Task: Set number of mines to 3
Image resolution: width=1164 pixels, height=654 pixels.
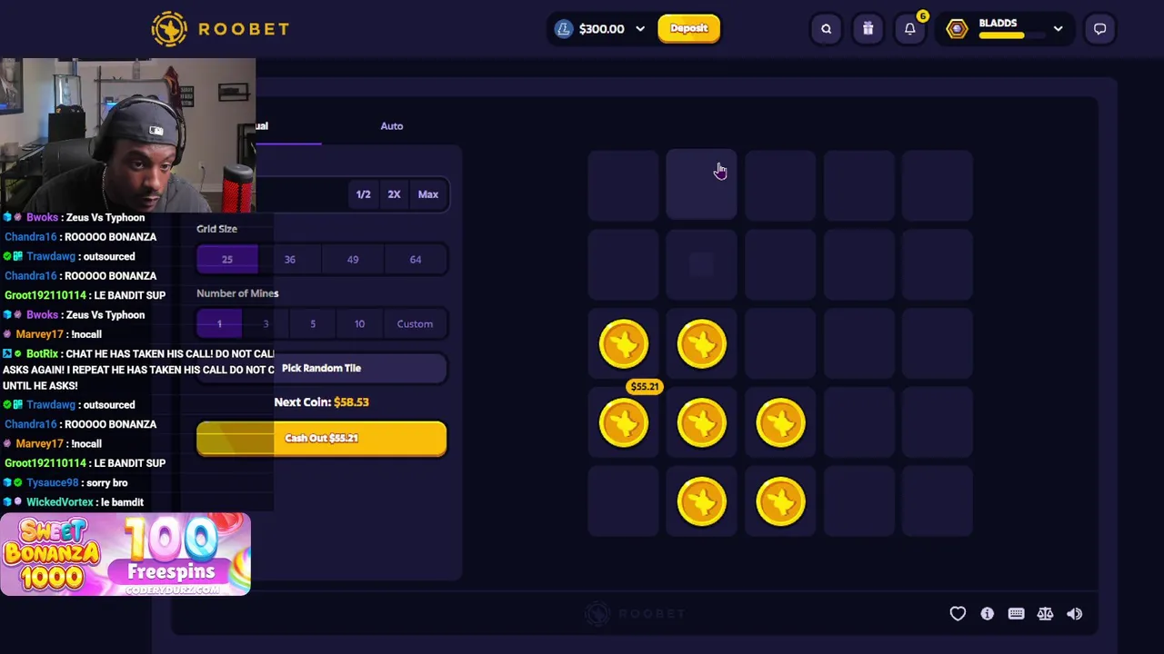Action: [266, 324]
